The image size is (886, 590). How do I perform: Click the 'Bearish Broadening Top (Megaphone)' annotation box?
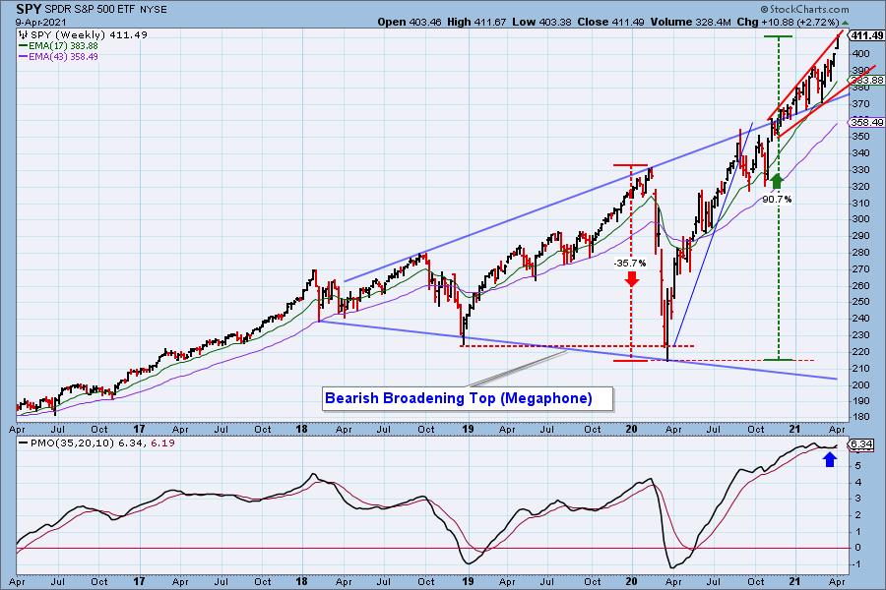click(468, 398)
